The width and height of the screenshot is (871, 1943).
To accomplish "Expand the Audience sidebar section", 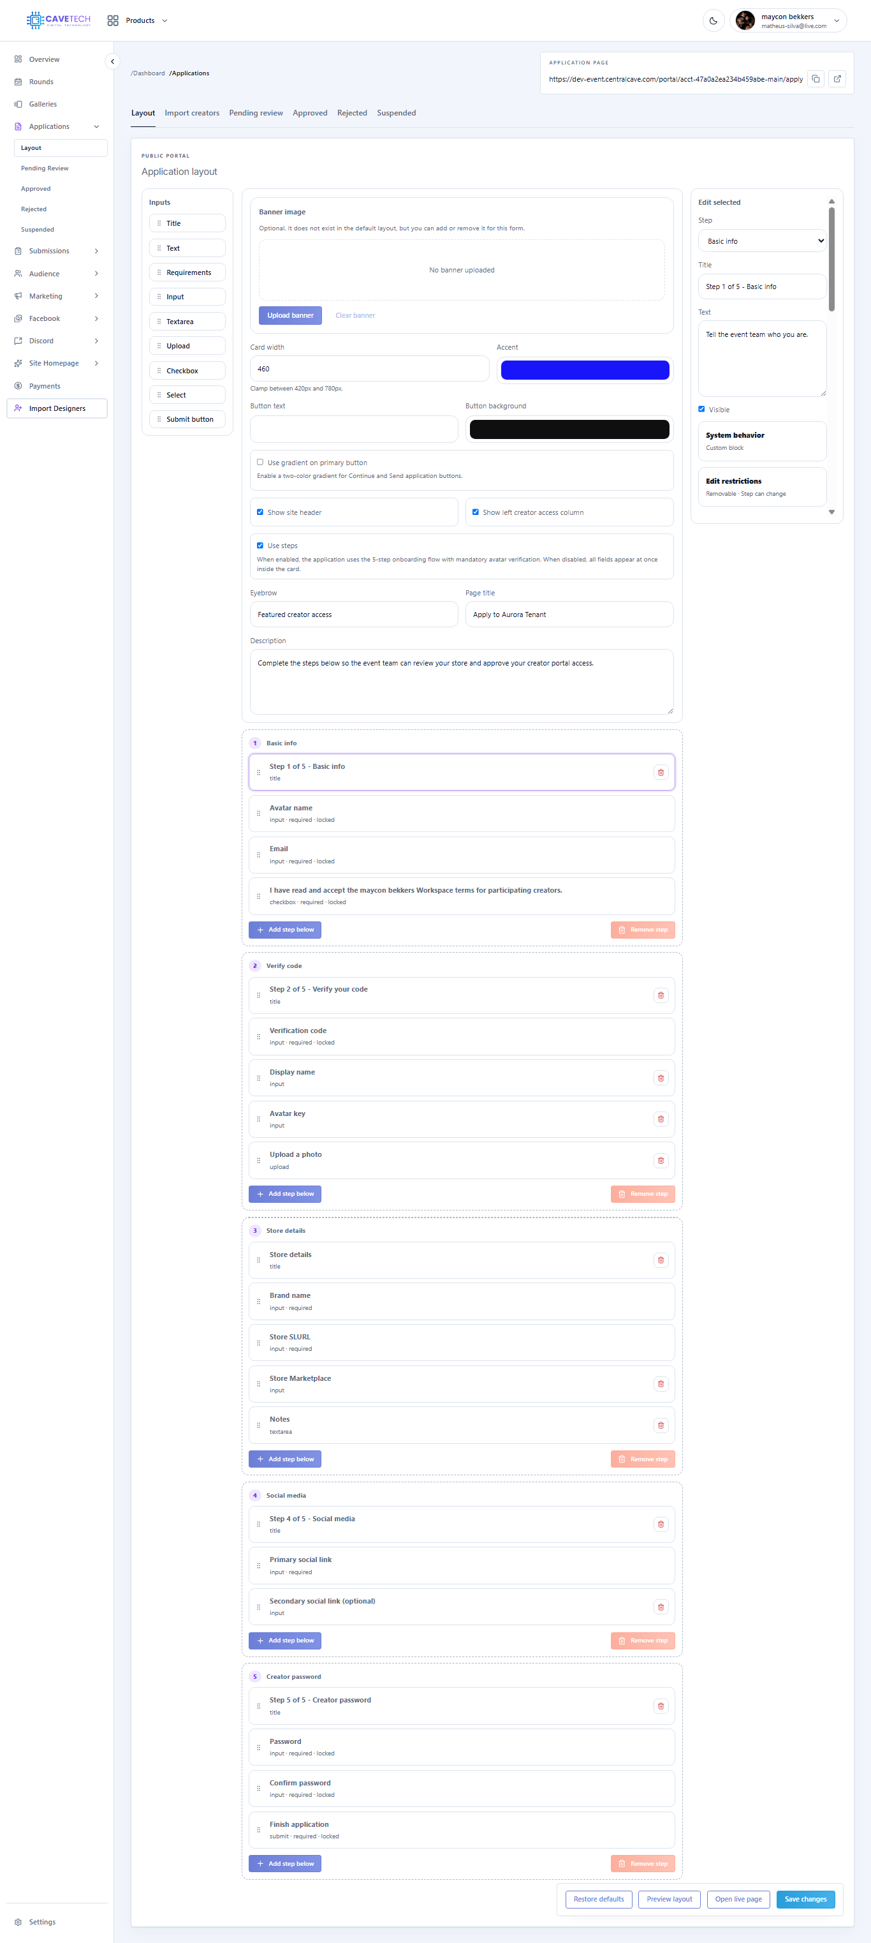I will tap(96, 273).
